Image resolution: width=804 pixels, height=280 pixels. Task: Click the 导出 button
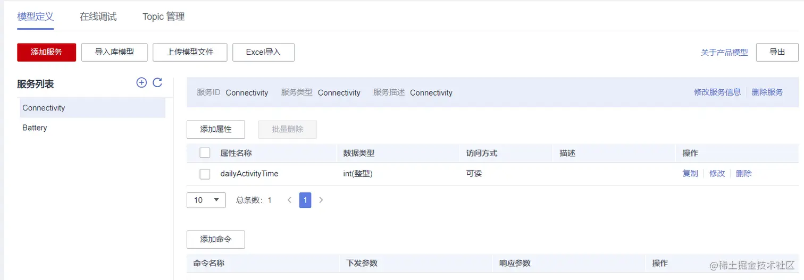pos(777,52)
